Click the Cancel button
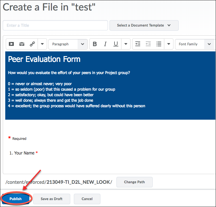This screenshot has width=216, height=207. tap(87, 199)
